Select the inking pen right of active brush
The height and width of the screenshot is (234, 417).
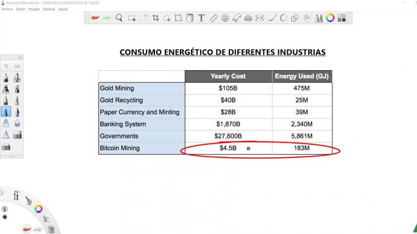coord(18,112)
